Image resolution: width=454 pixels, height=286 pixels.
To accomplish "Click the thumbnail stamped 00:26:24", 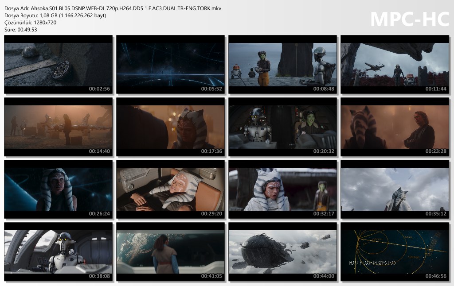I will (58, 189).
